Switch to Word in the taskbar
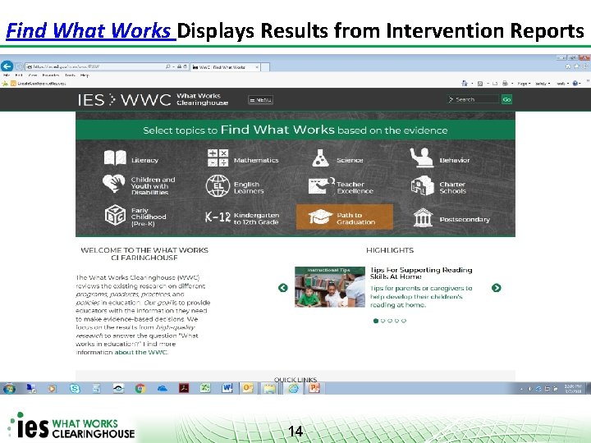Screen dimensions: 591x443 (x=227, y=388)
